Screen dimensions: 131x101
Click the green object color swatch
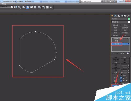(x=129, y=19)
